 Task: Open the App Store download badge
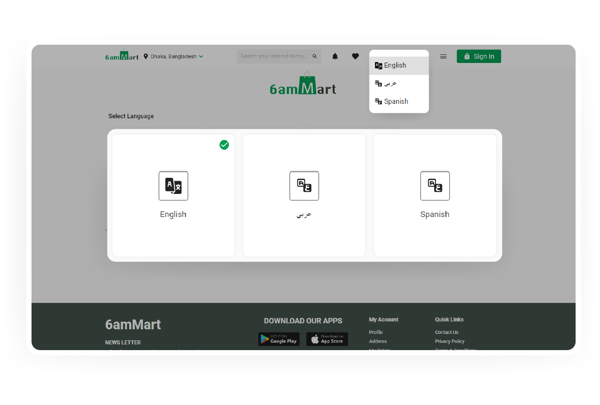[x=327, y=339]
